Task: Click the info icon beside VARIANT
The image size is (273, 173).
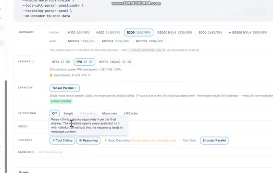Action: click(x=33, y=62)
